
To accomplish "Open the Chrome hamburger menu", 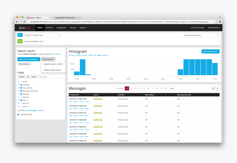I will pyautogui.click(x=220, y=22).
